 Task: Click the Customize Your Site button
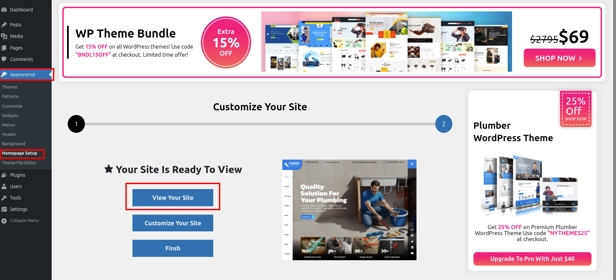click(x=173, y=223)
